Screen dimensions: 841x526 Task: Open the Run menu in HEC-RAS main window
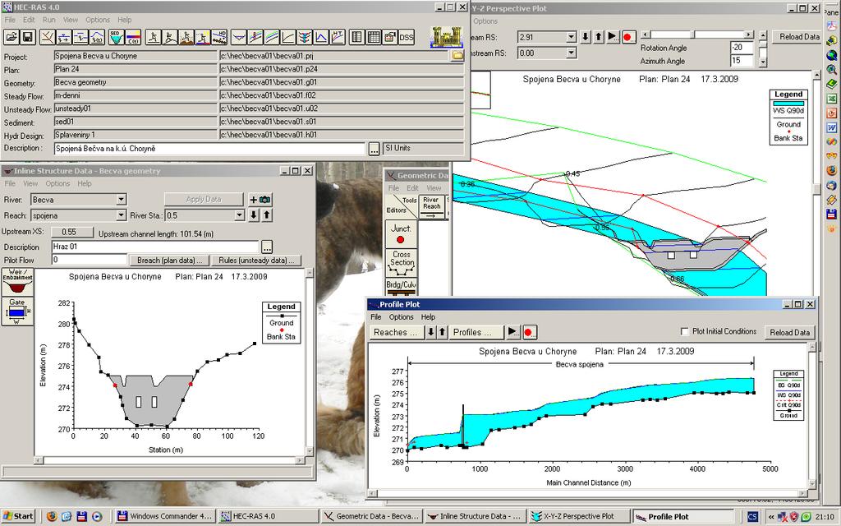coord(48,20)
